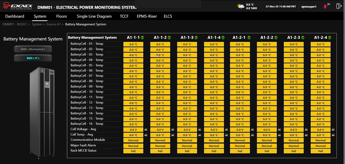Viewport: 345px width, 164px height.
Task: Click the green status indicator beside A1-2-4
Action: click(x=330, y=38)
